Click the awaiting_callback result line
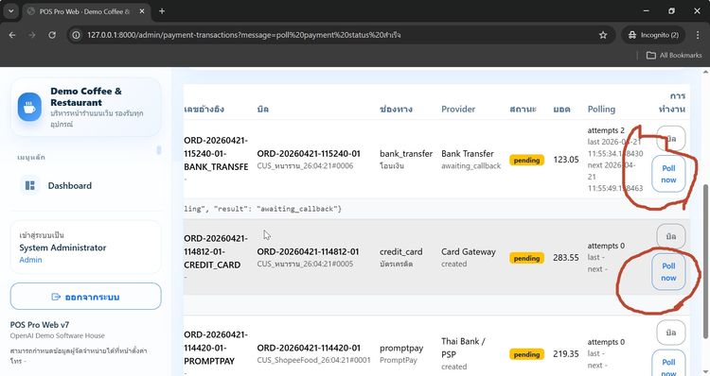Image resolution: width=710 pixels, height=376 pixels. 262,209
